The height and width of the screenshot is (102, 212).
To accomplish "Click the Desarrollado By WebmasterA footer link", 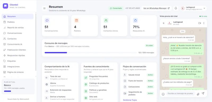I will click(18, 99).
